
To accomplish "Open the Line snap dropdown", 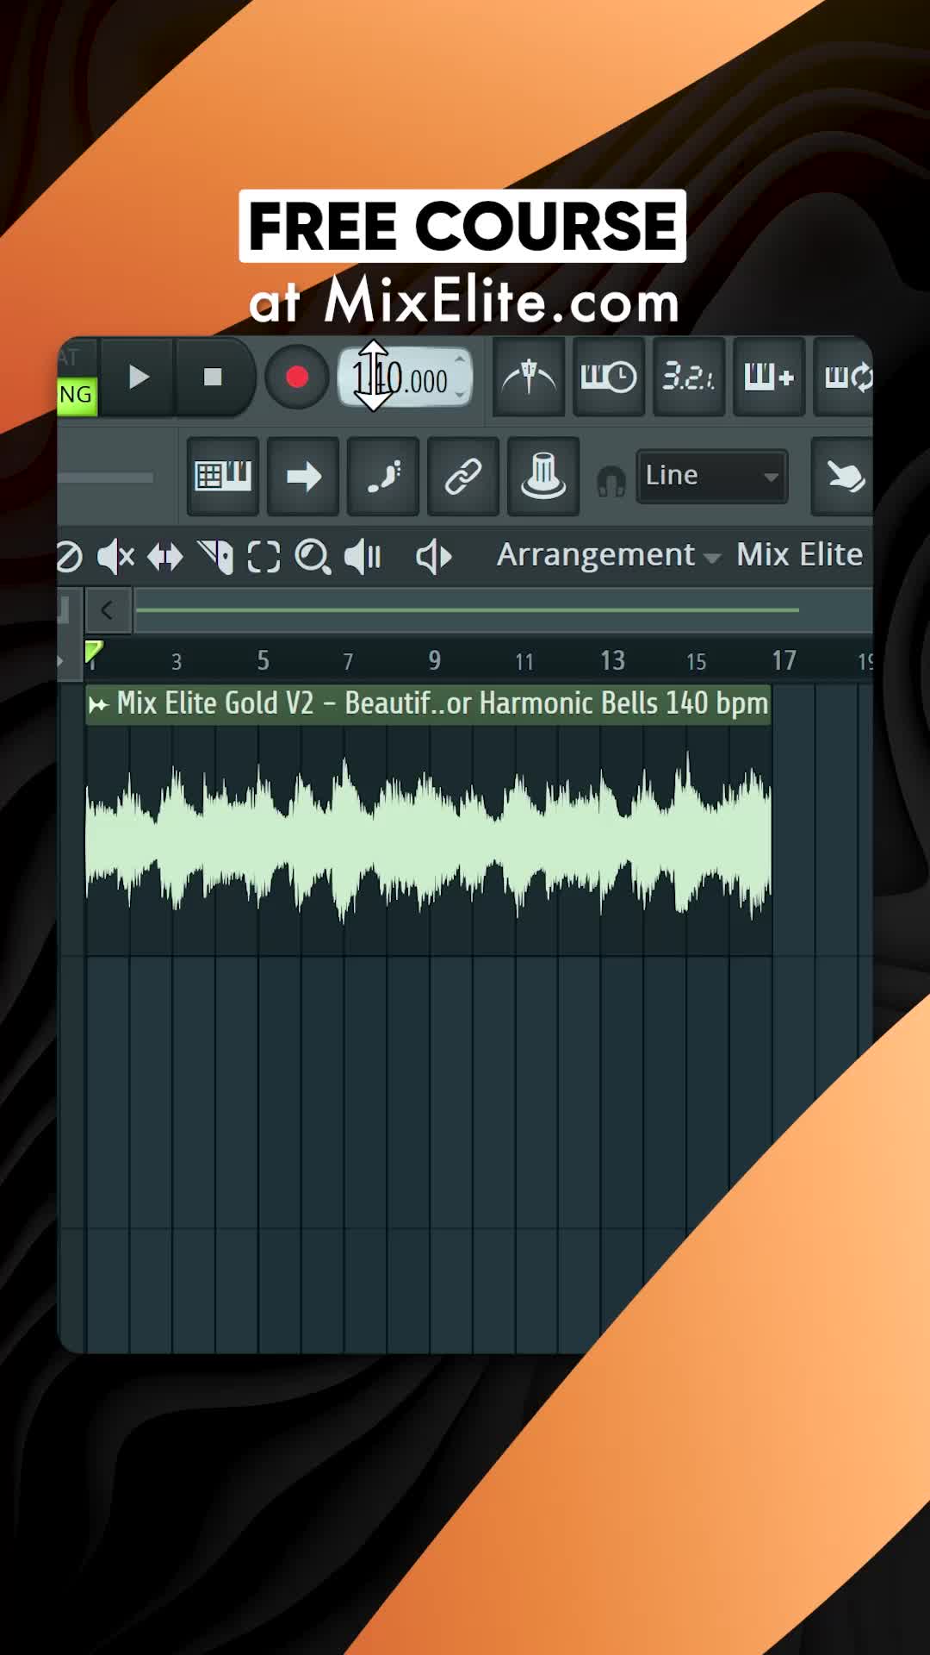I will click(x=712, y=476).
